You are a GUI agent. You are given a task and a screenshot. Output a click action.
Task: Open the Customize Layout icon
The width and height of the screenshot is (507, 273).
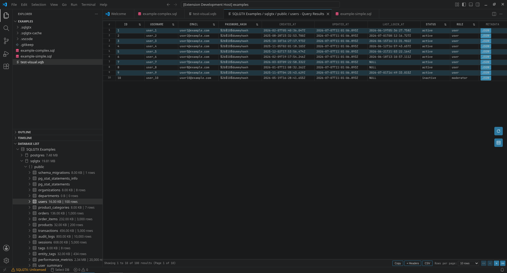tap(457, 4)
